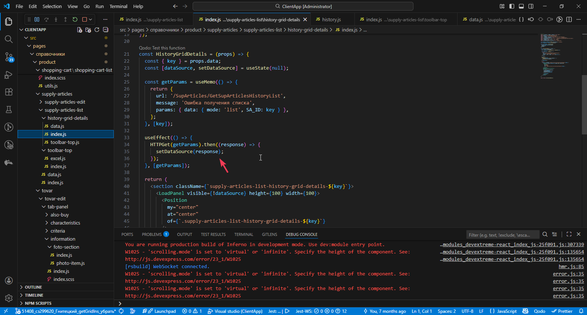Focus the debug console filter input
Viewport: 587px width, 315px height.
pos(503,235)
